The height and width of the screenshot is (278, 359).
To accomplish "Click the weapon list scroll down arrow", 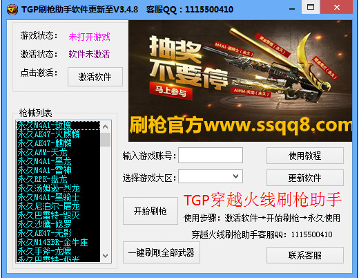I will [x=106, y=256].
